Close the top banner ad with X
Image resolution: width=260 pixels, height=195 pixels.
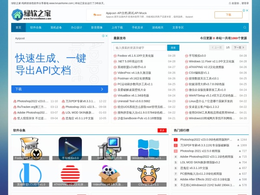pos(247,10)
